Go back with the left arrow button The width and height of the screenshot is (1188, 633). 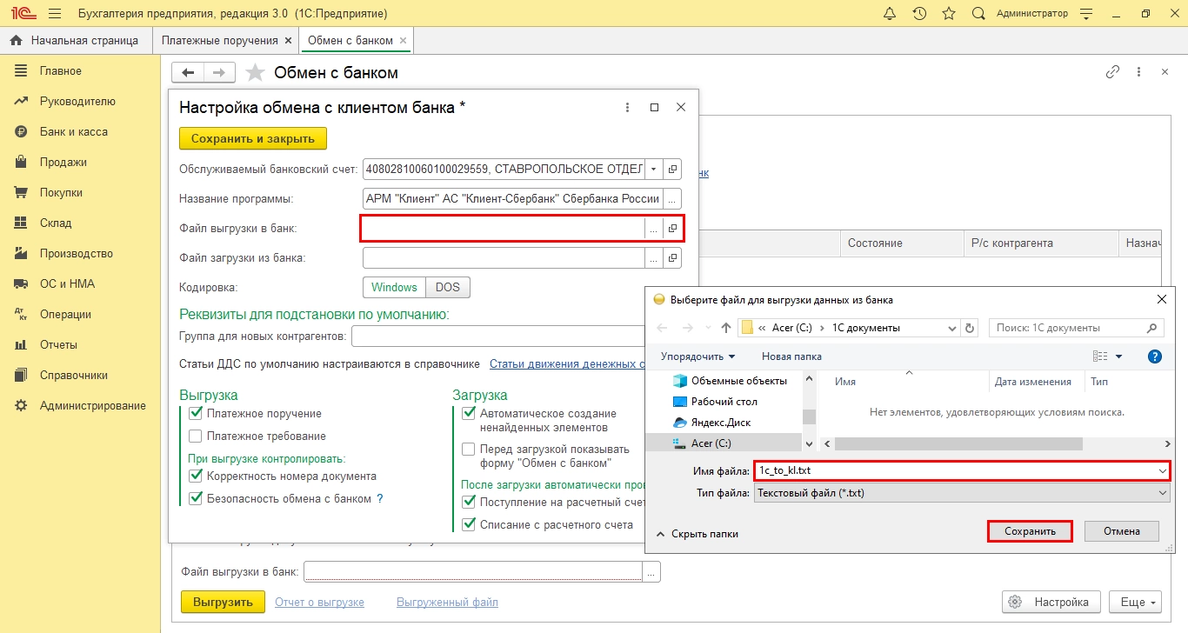(x=187, y=72)
